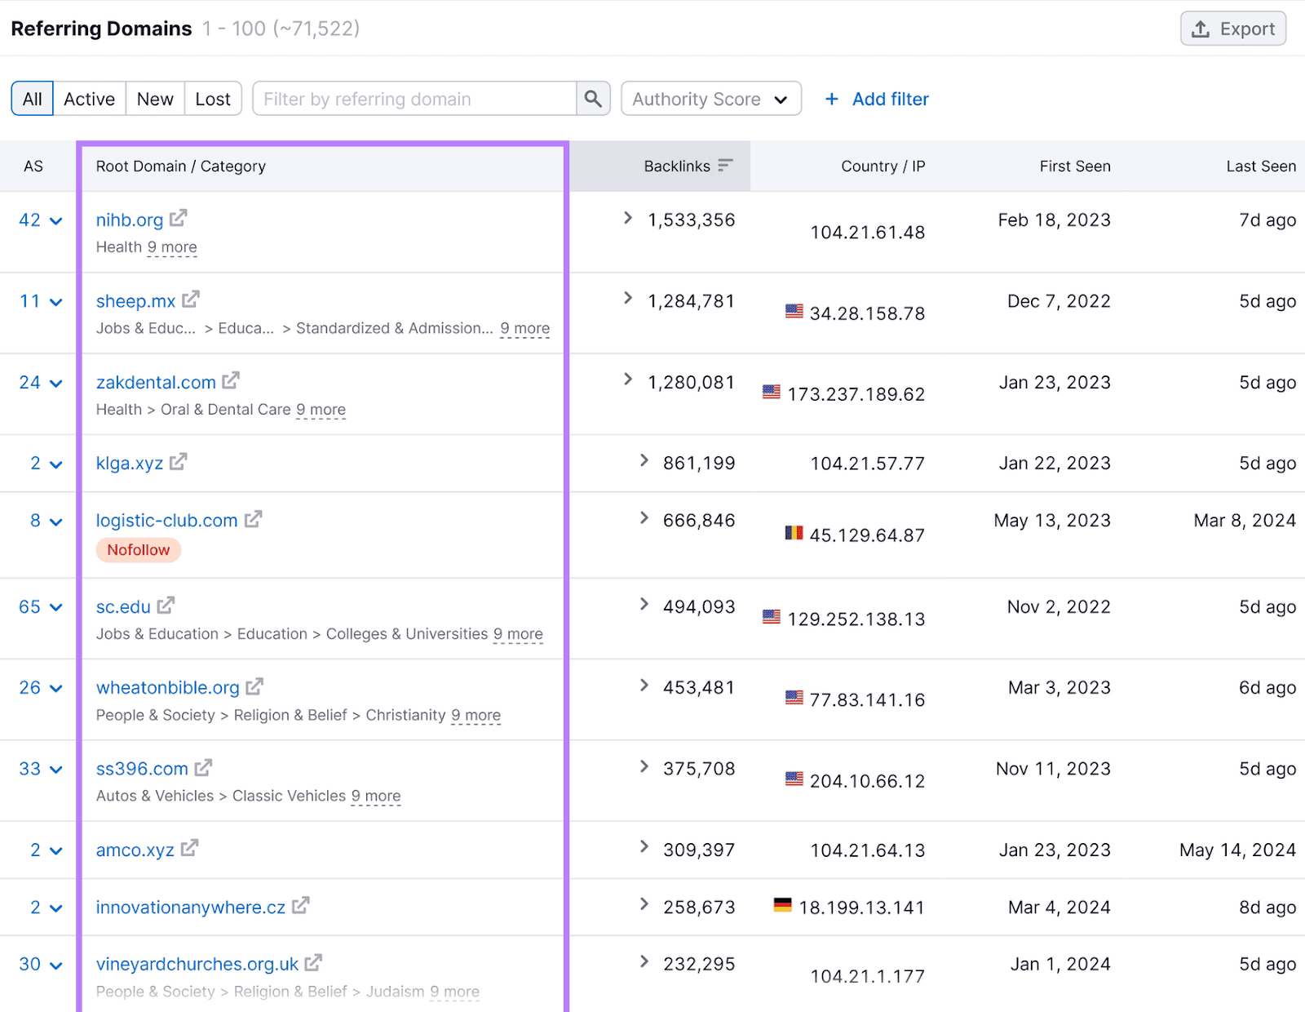Screen dimensions: 1305x1012
Task: Open the Authority Score dropdown
Action: [x=710, y=99]
